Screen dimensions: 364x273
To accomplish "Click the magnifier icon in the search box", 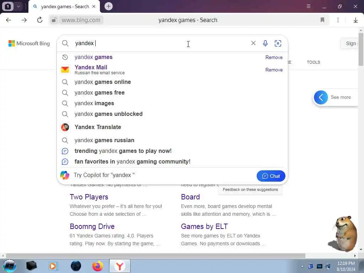I will (x=65, y=43).
